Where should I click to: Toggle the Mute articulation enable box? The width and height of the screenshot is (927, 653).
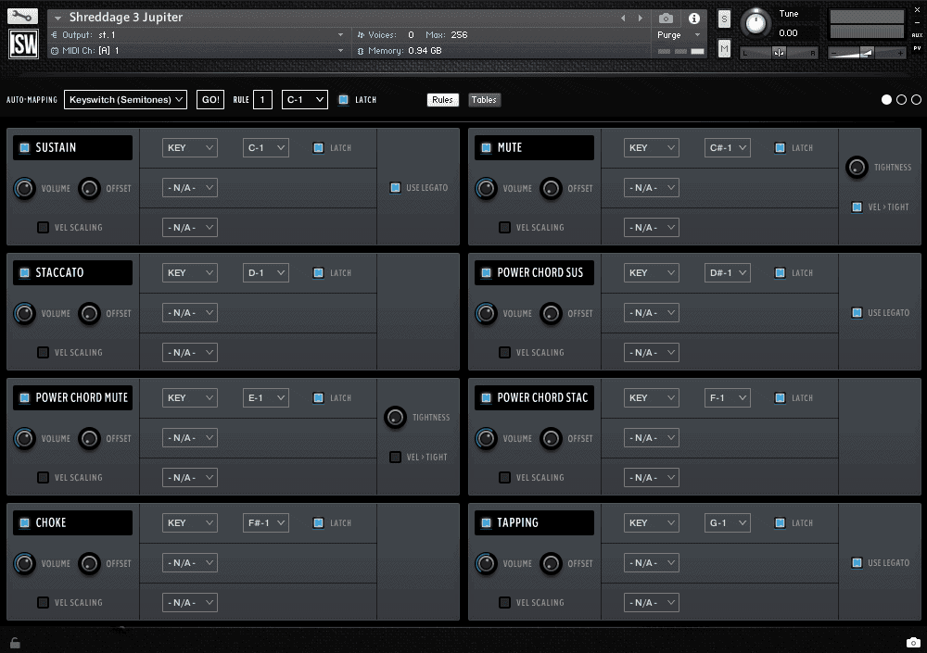click(486, 148)
